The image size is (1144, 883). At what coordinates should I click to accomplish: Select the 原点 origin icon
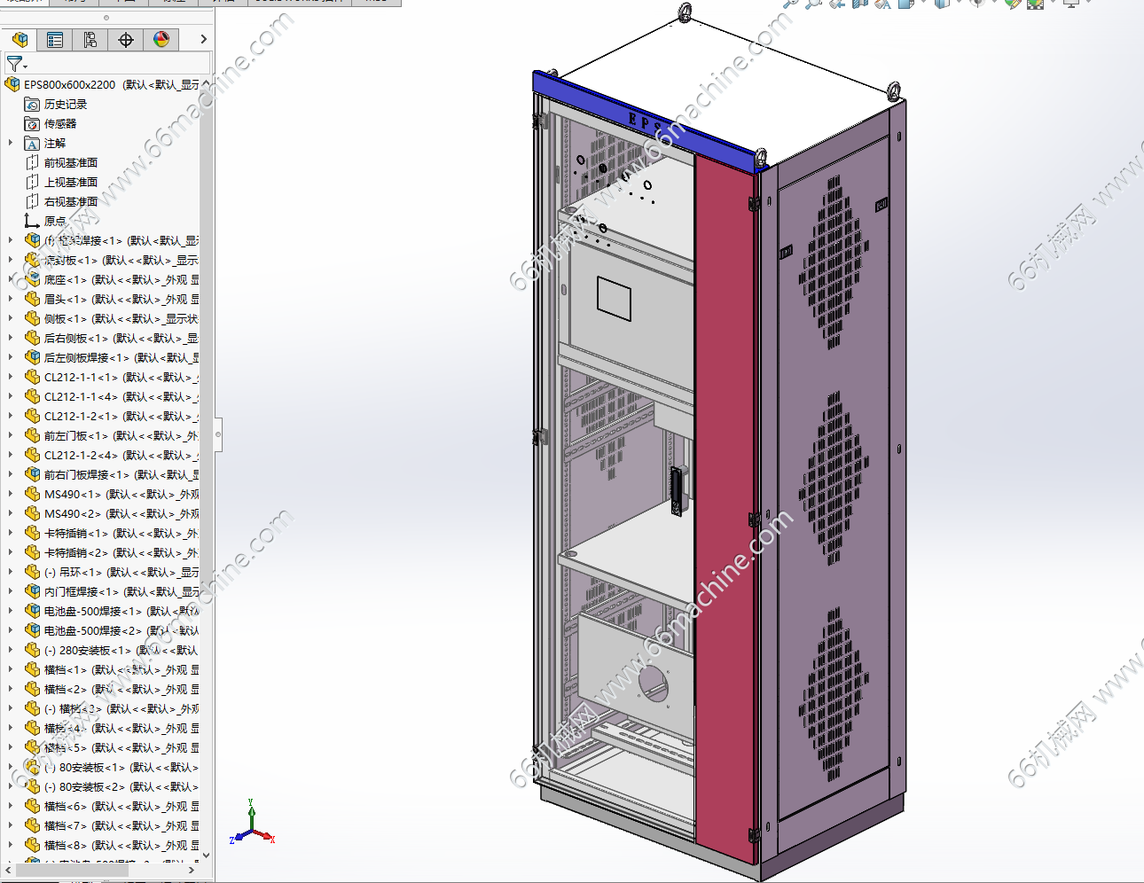tap(32, 221)
